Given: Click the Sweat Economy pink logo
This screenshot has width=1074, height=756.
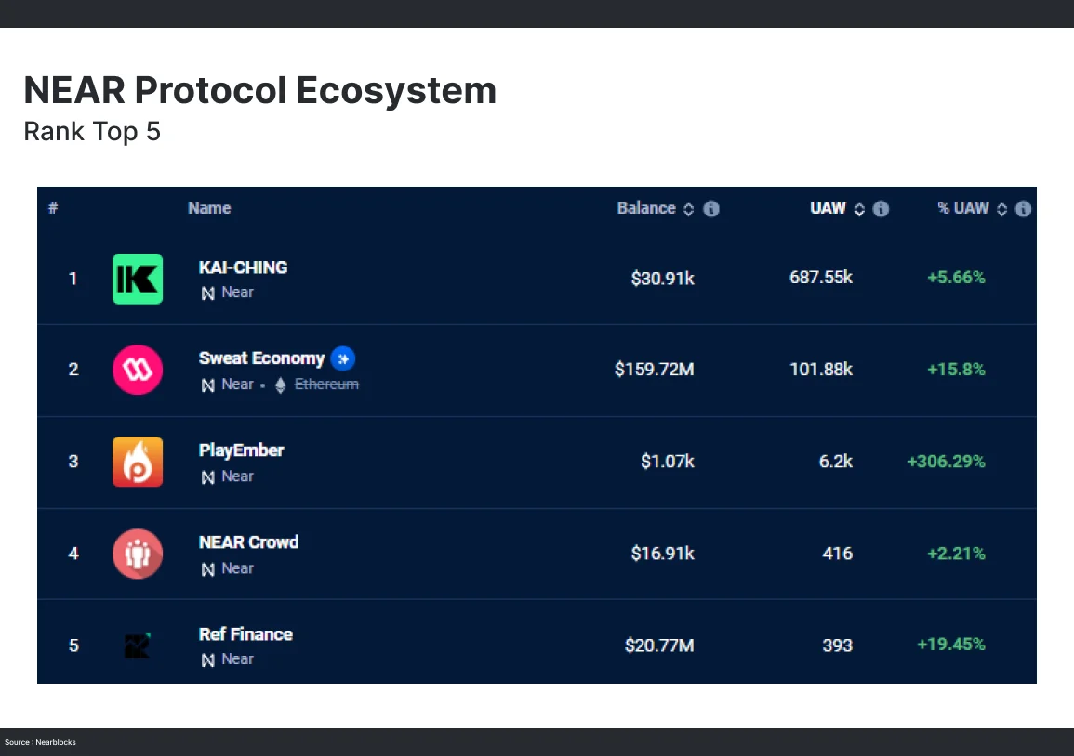Looking at the screenshot, I should (138, 370).
